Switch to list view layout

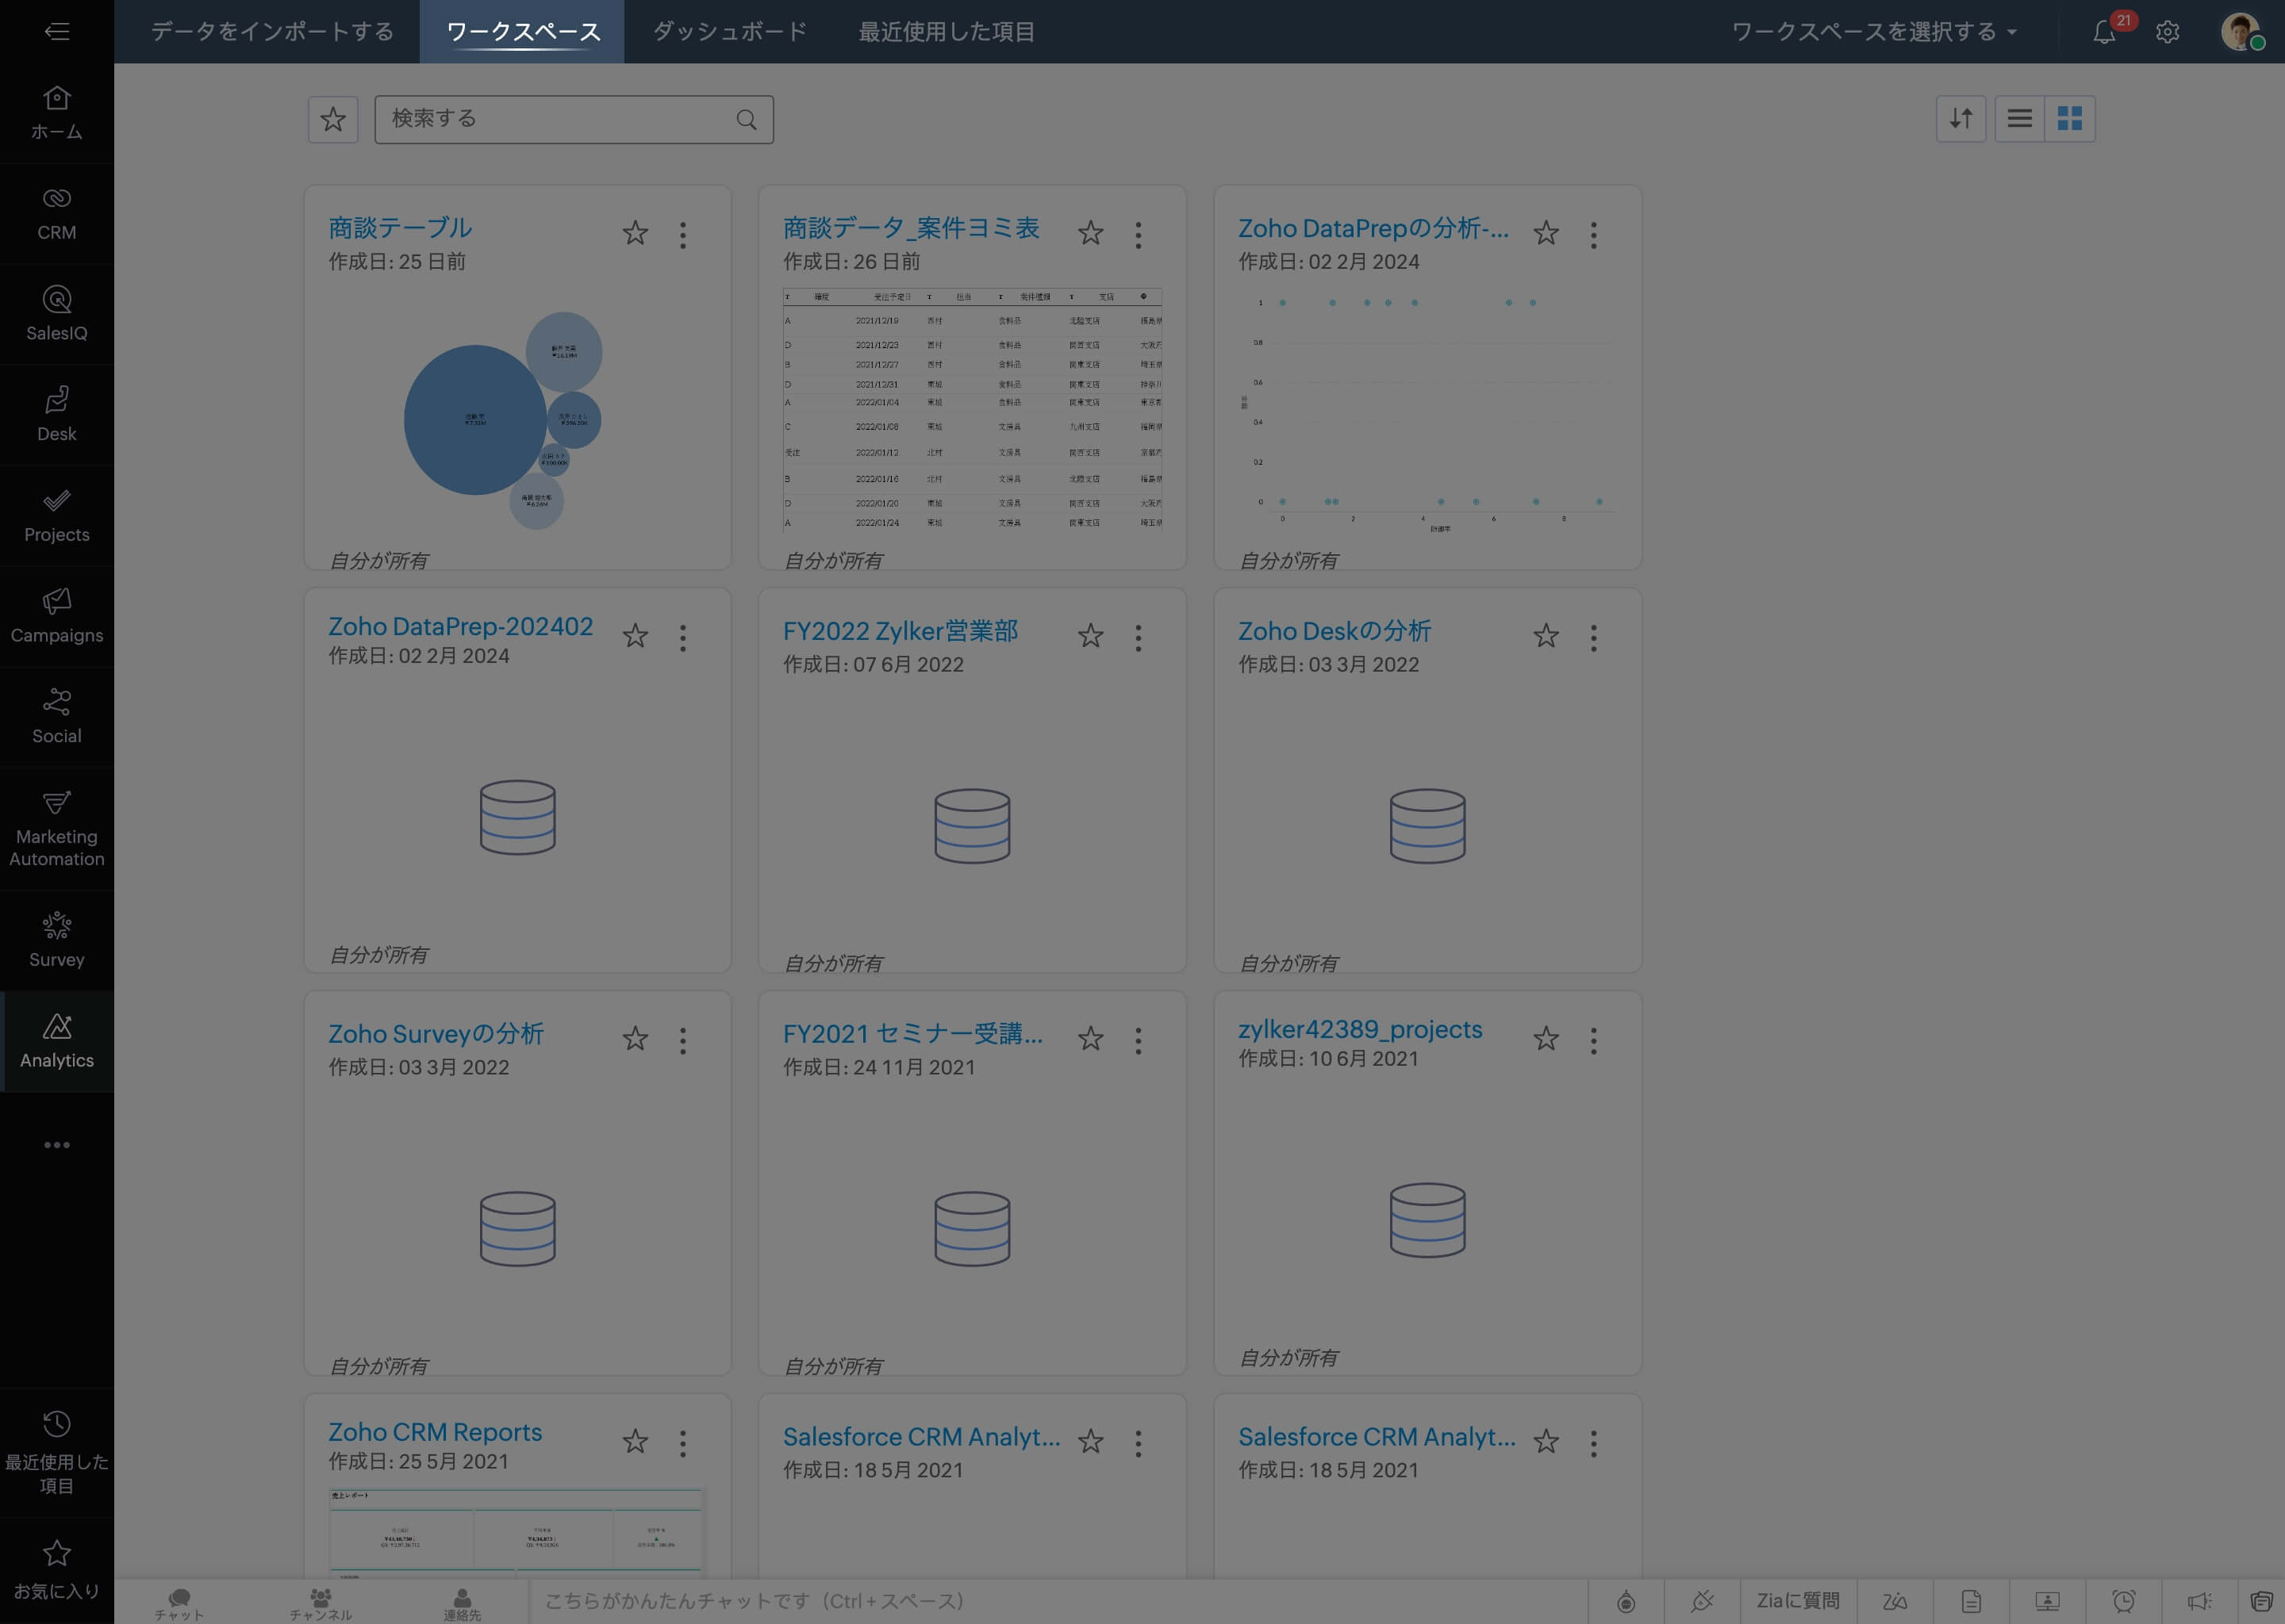click(2019, 118)
